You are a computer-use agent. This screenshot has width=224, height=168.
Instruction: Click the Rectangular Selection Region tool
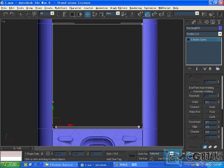(72, 14)
